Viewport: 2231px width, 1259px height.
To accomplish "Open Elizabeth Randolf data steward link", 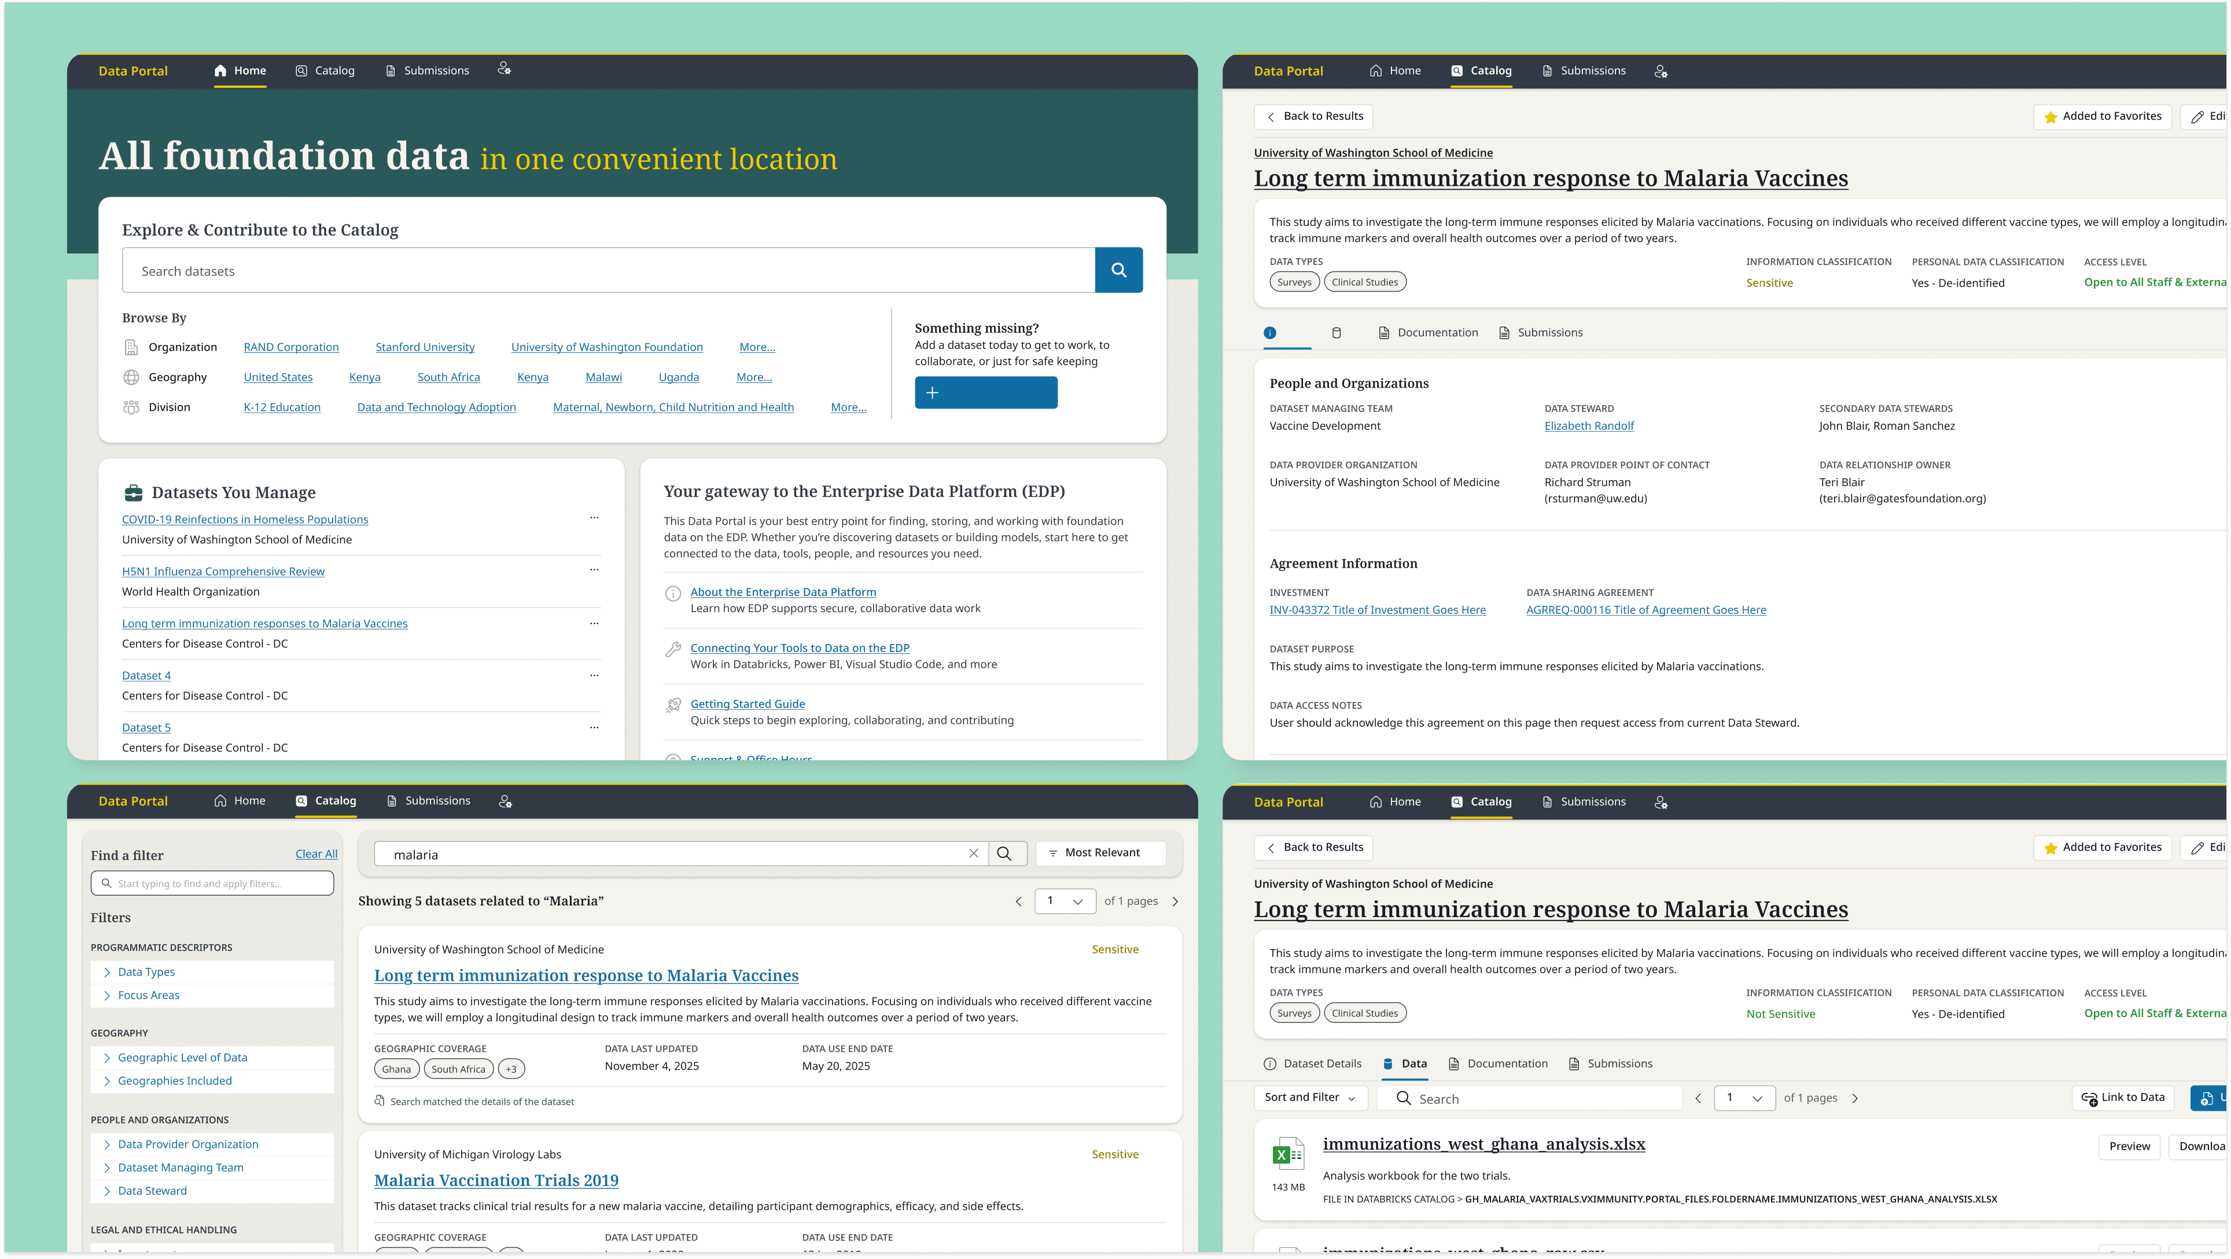I will coord(1588,425).
